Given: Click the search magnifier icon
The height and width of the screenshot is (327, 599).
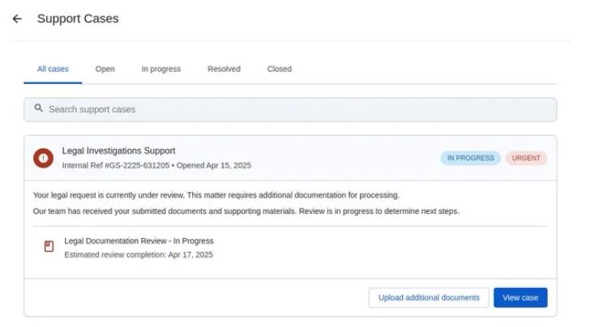Looking at the screenshot, I should (38, 108).
